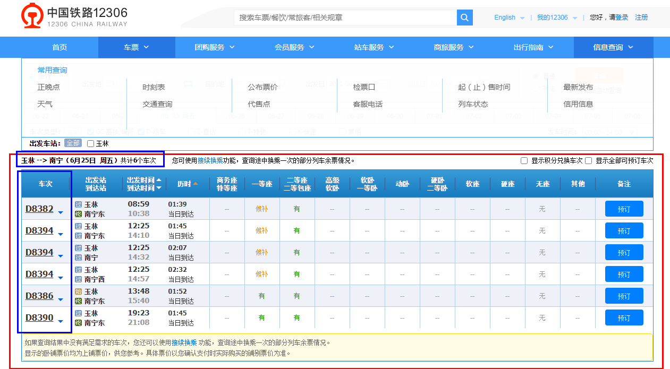
Task: Select 检票口 in the query menu
Action: pyautogui.click(x=364, y=87)
